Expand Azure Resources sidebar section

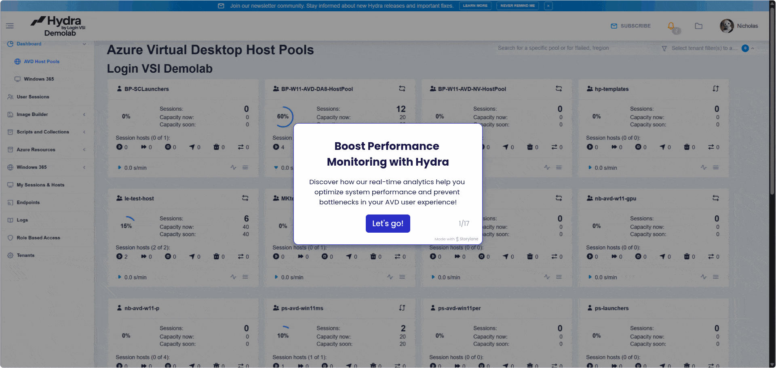pos(84,149)
